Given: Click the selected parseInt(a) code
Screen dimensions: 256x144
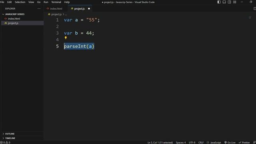Looking at the screenshot, I should point(79,46).
